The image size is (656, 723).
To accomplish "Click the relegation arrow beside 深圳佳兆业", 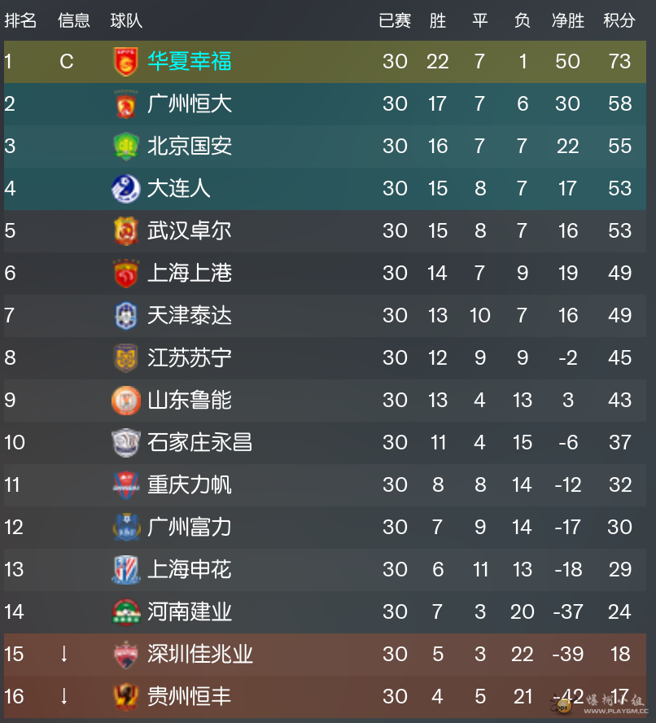I will [64, 655].
